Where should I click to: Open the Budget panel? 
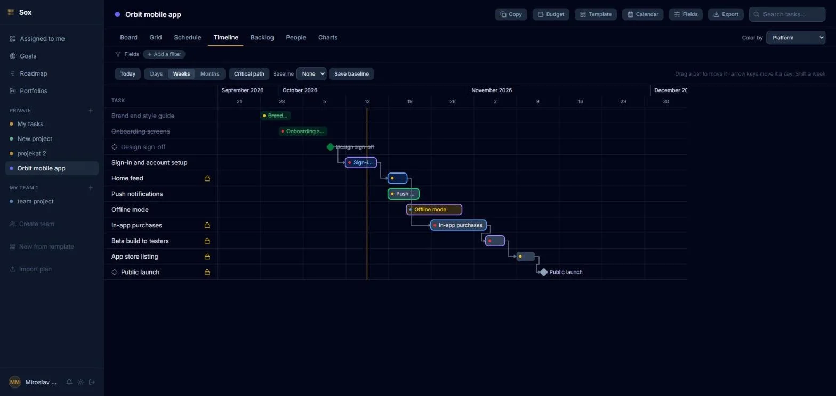[x=551, y=14]
